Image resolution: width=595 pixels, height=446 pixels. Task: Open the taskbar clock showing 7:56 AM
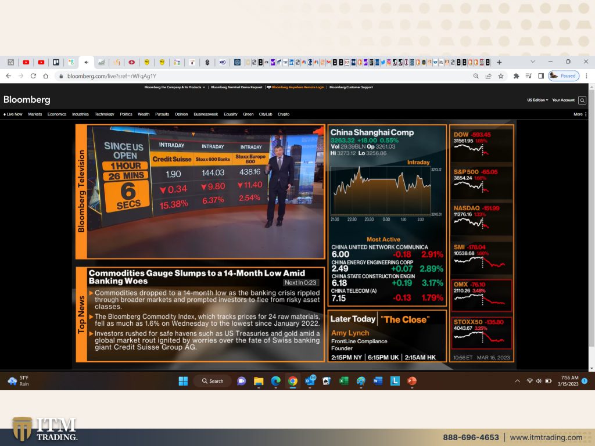pyautogui.click(x=569, y=381)
